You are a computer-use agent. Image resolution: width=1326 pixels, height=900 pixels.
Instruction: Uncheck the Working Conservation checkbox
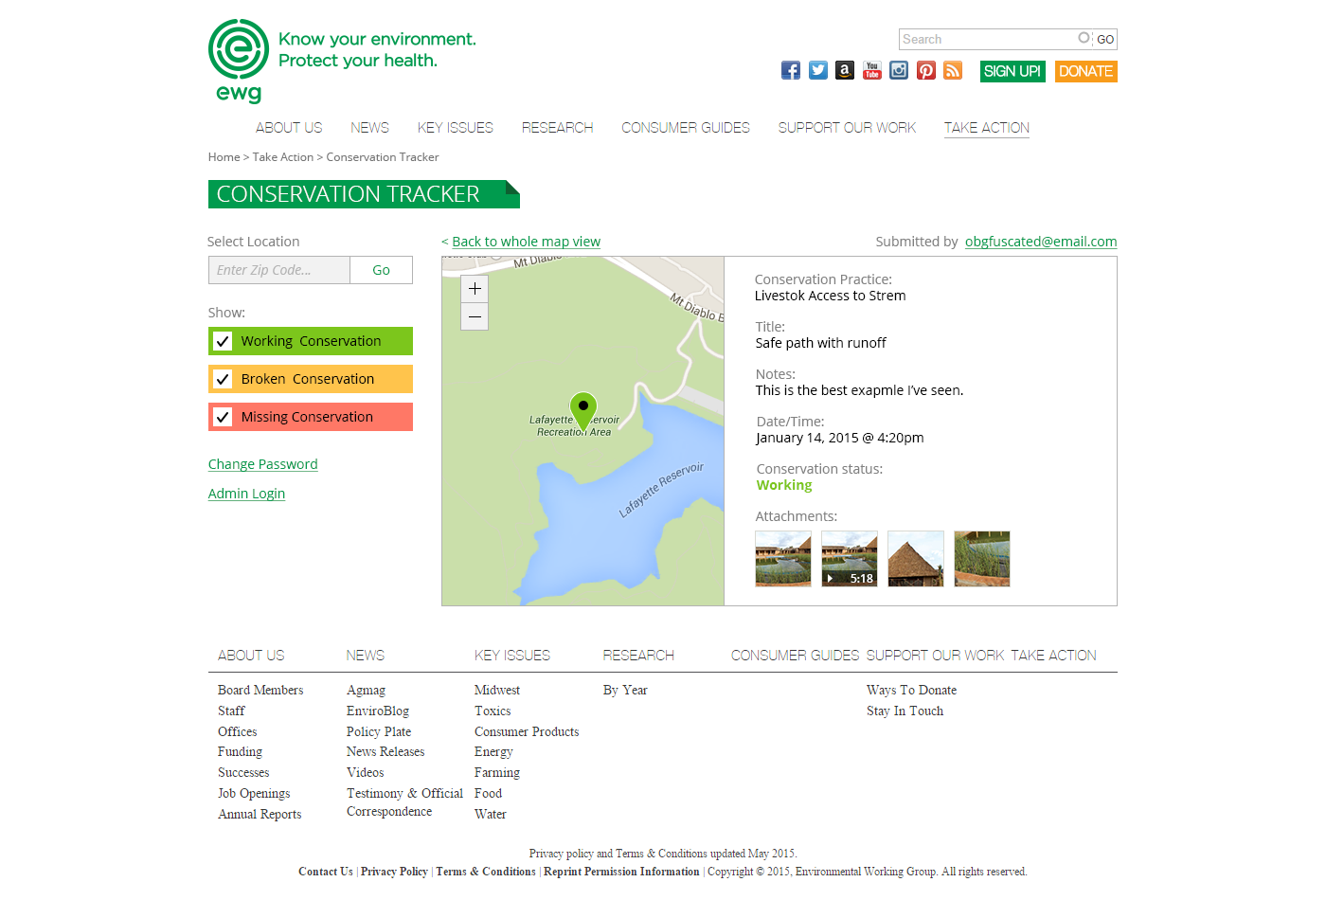click(223, 341)
